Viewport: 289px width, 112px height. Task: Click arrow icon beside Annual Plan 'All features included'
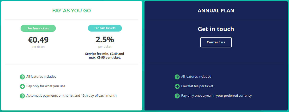point(177,77)
